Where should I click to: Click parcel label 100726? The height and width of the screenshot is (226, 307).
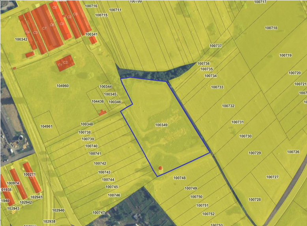[x=293, y=152]
